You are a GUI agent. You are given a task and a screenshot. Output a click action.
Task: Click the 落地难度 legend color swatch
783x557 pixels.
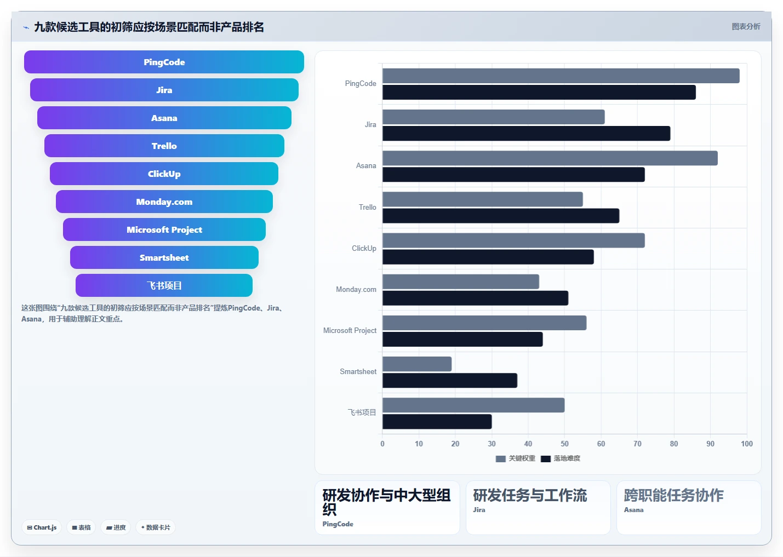[546, 459]
